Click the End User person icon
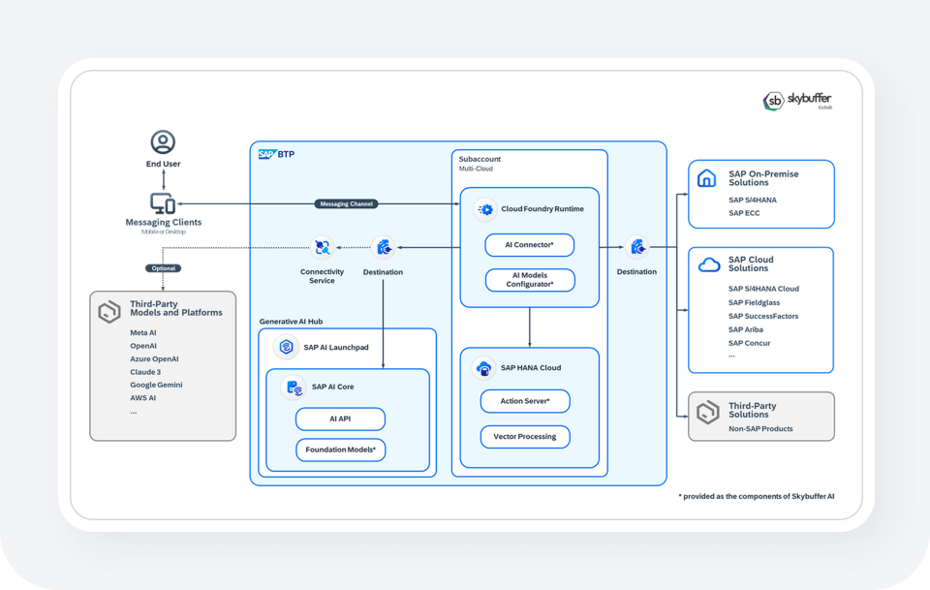The height and width of the screenshot is (590, 930). tap(163, 142)
